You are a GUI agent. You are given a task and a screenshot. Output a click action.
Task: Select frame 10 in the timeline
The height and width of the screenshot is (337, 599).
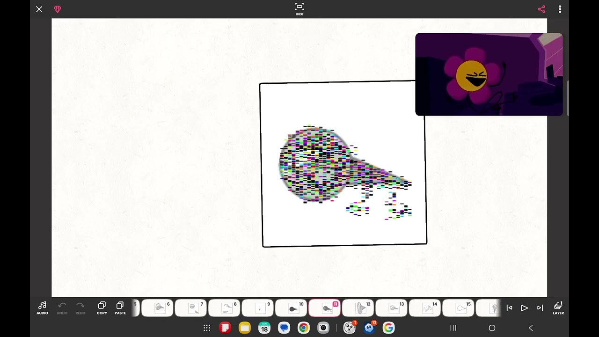pyautogui.click(x=291, y=308)
